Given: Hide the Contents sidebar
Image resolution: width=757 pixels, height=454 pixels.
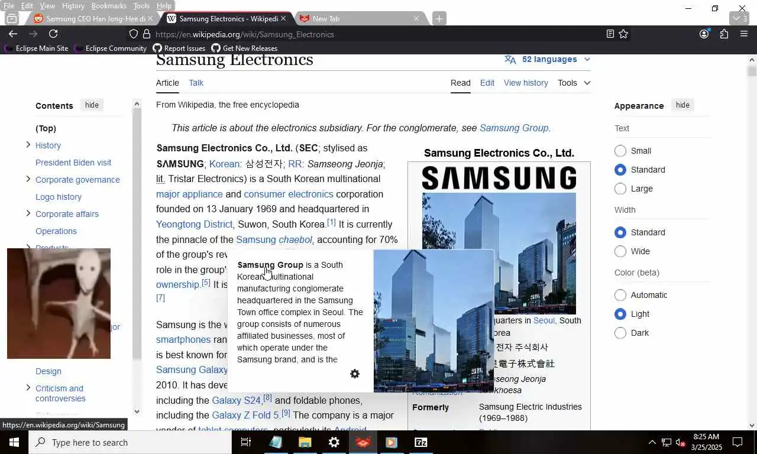Looking at the screenshot, I should point(92,105).
